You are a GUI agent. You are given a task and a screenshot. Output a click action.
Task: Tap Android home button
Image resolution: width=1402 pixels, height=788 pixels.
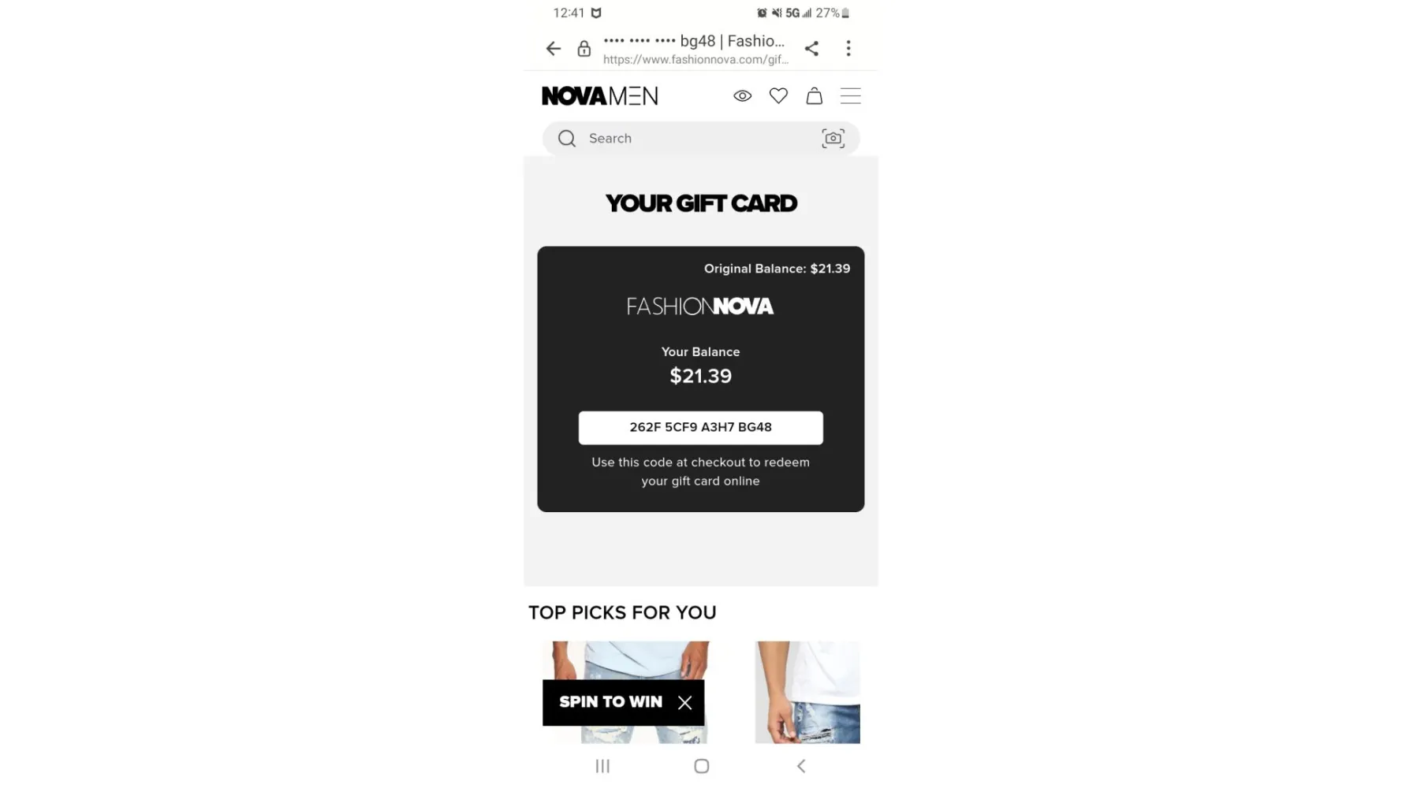(x=702, y=766)
